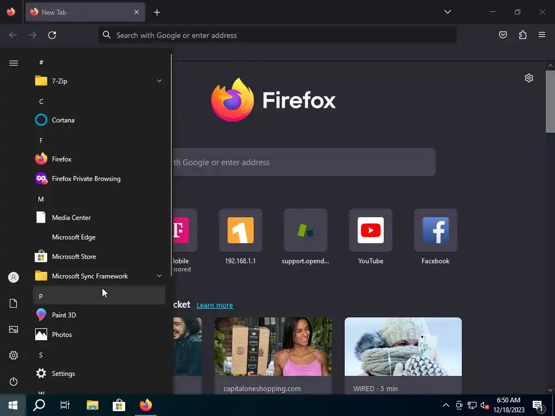Open Media Center from Start list
This screenshot has height=416, width=555.
point(99,218)
